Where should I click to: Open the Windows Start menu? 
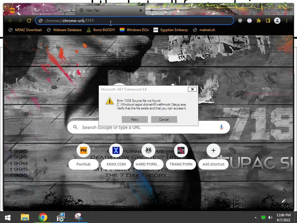tap(7, 217)
